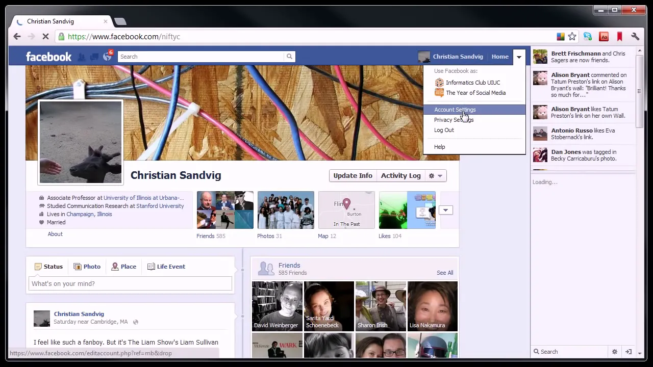
Task: Open Likes 104 thumbnail
Action: 407,210
